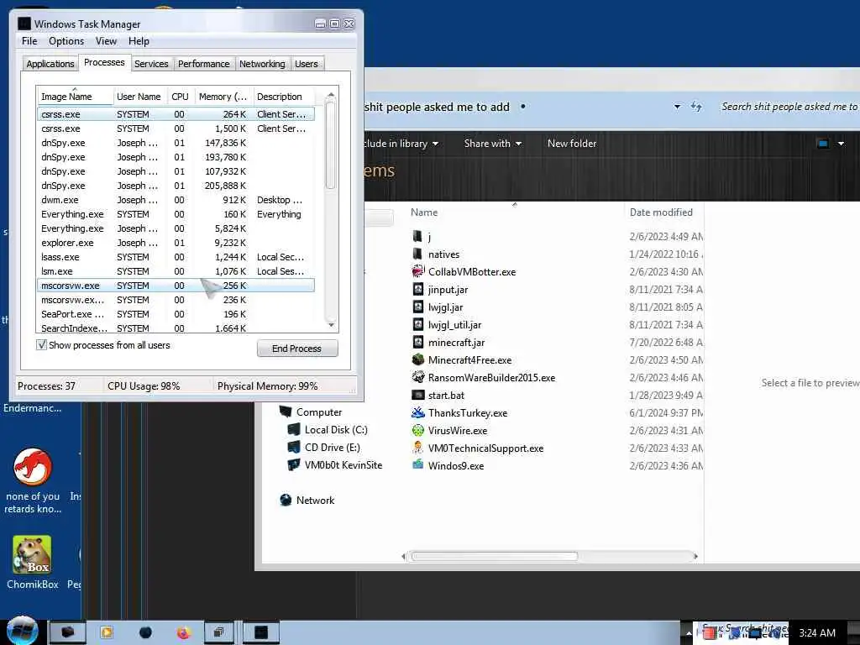
Task: Select the natives folder icon
Action: (417, 254)
